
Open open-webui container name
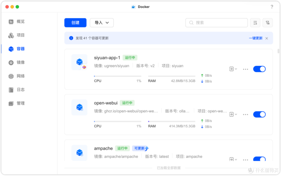[x=106, y=103]
